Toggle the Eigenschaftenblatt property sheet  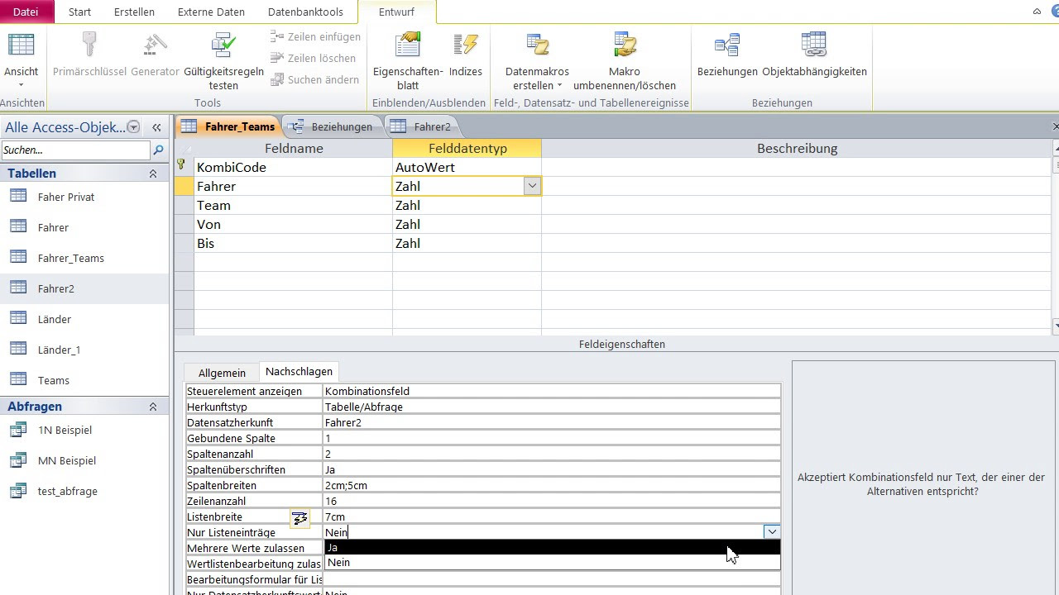[408, 61]
